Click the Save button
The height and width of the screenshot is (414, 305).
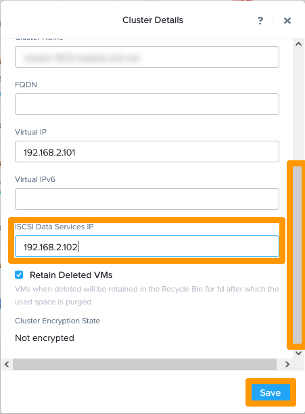pyautogui.click(x=271, y=392)
